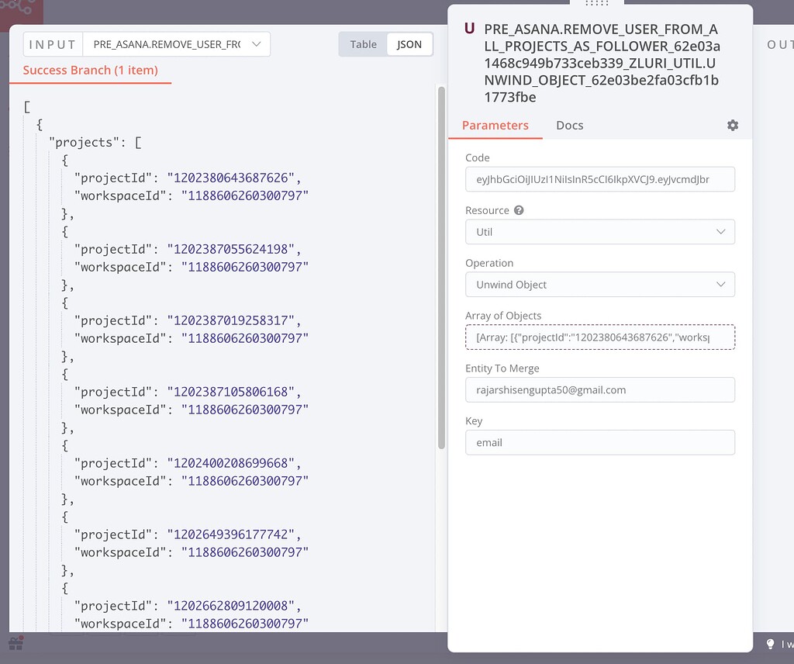Open node settings via the gear icon

[733, 126]
